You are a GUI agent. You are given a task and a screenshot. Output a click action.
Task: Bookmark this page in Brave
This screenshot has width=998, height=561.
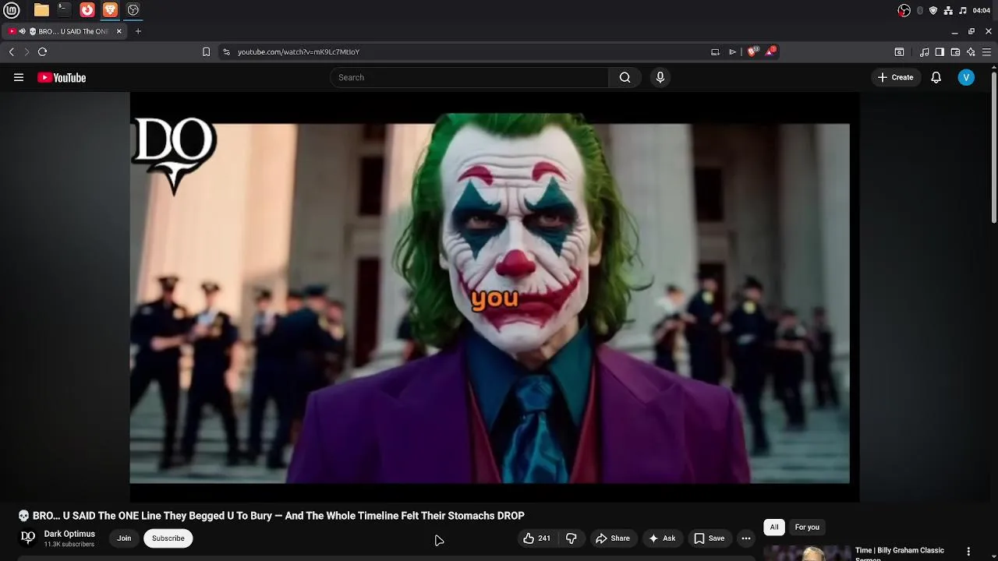206,51
